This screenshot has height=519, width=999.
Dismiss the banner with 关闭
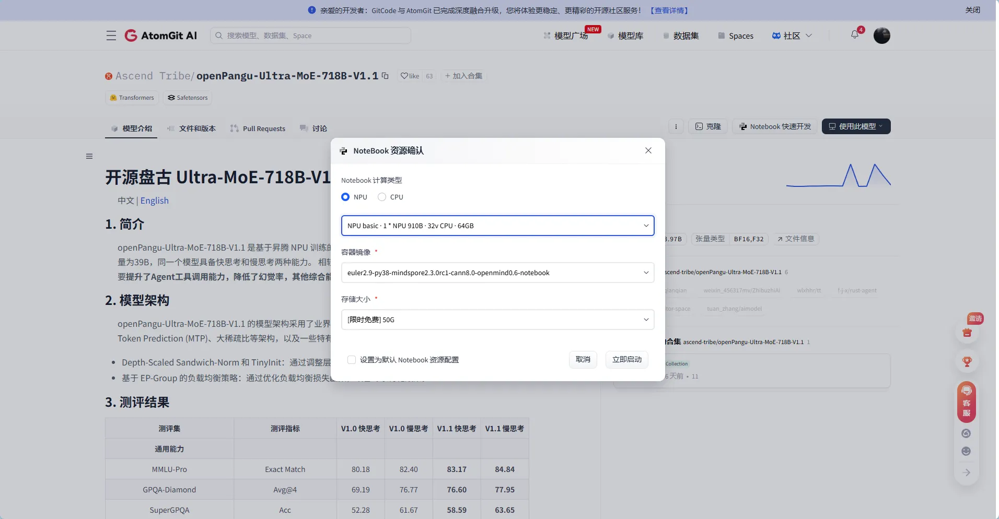coord(972,10)
